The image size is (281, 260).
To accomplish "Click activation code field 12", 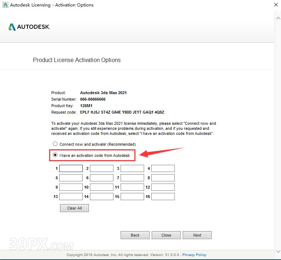I will pos(163,187).
